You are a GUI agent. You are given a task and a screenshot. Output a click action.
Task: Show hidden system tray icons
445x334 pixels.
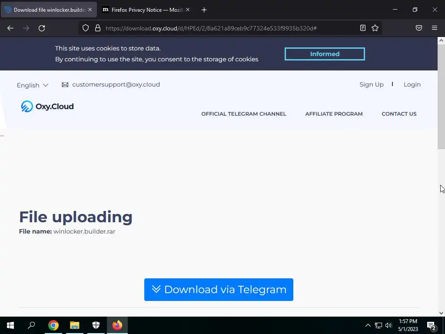[368, 325]
